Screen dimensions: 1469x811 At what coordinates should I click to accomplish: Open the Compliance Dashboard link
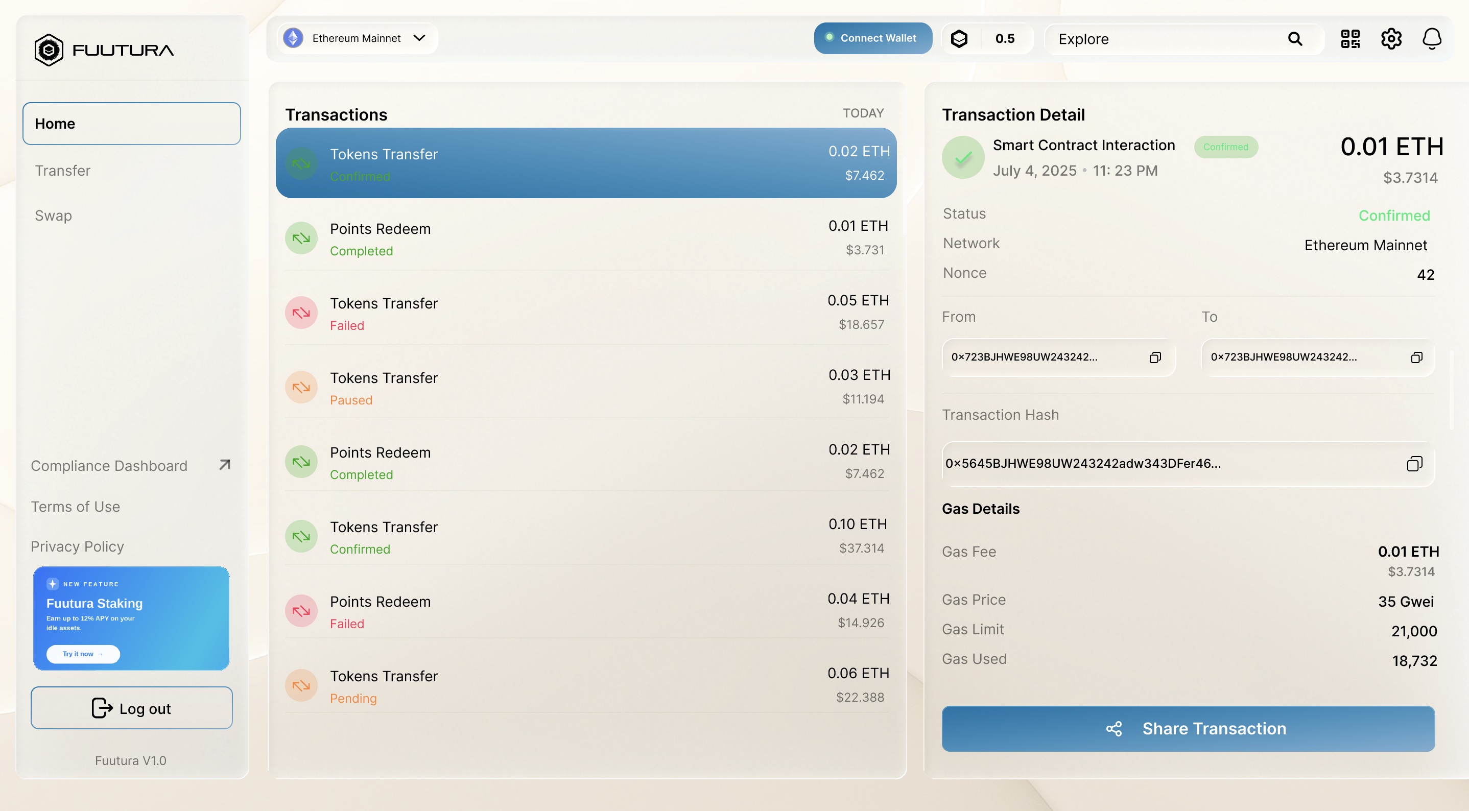(x=109, y=466)
